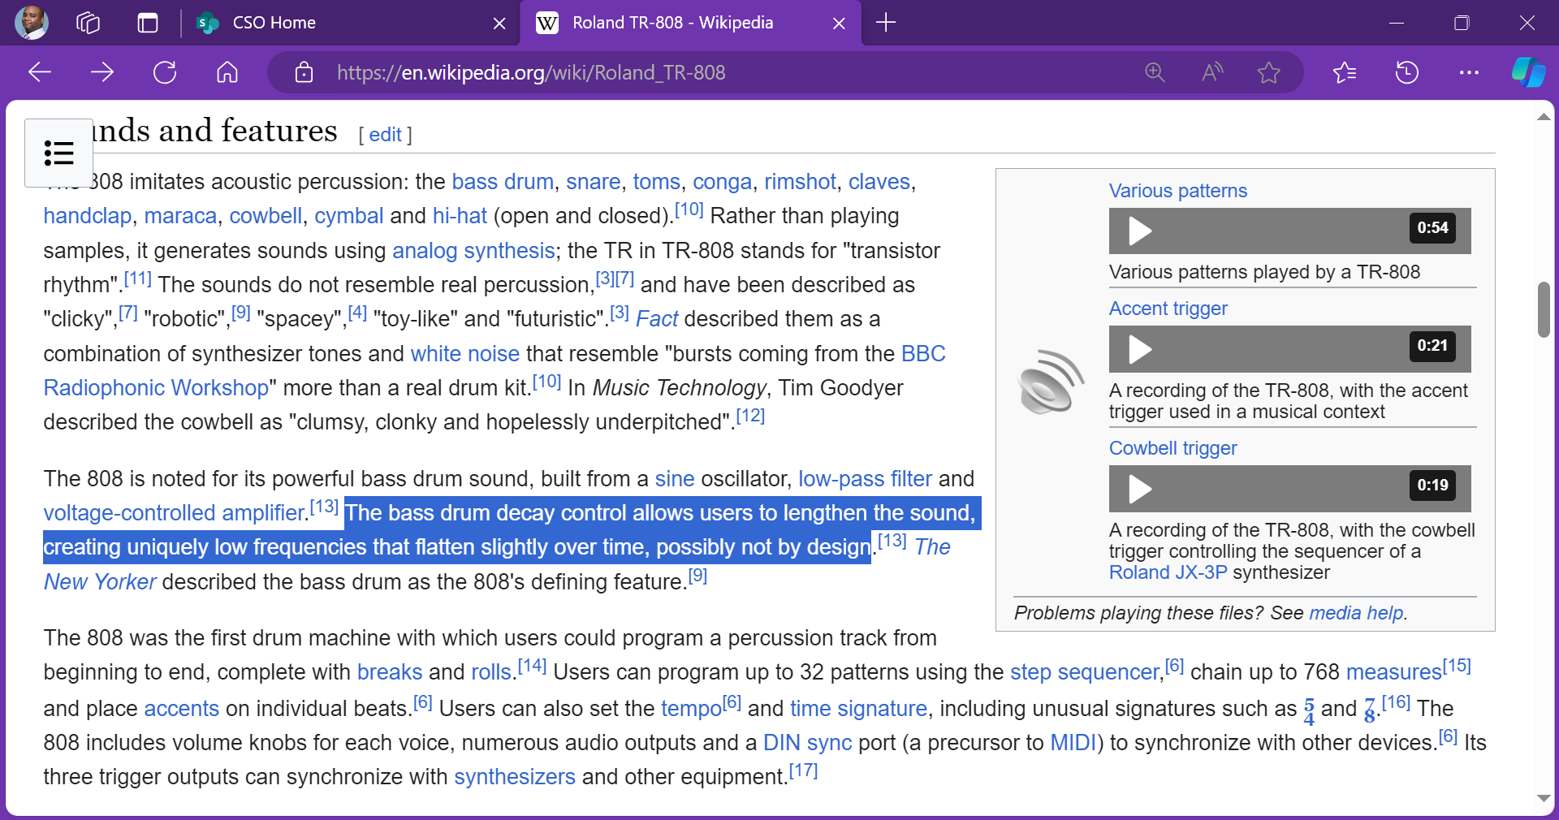Click the Accent trigger audio progress bar
The height and width of the screenshot is (820, 1559).
click(x=1289, y=350)
